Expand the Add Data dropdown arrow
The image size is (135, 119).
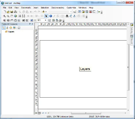tap(46, 12)
